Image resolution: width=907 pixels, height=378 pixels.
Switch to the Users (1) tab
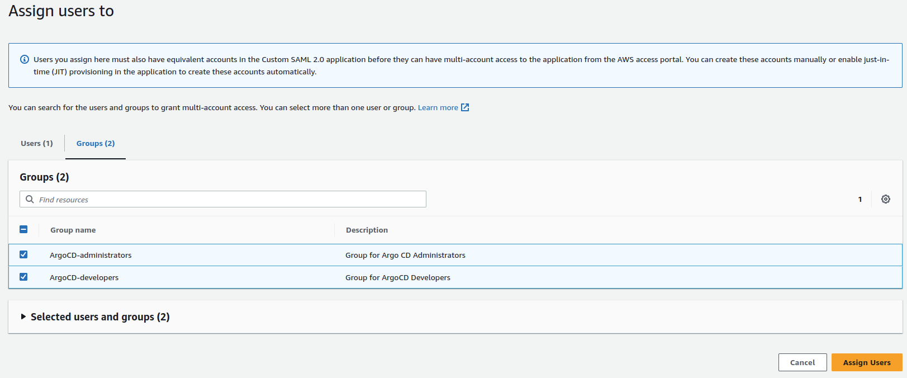click(37, 143)
